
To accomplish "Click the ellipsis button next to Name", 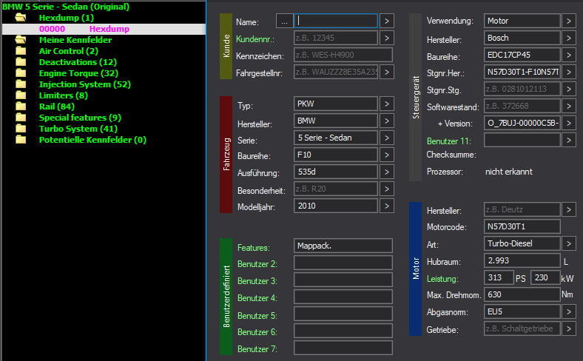I will [284, 21].
